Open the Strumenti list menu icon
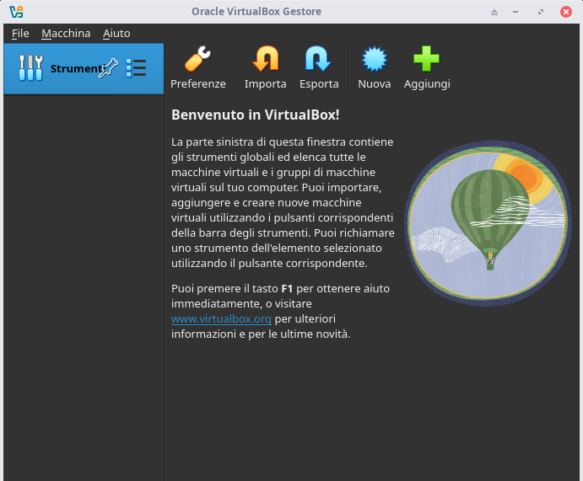This screenshot has height=481, width=583. point(136,68)
